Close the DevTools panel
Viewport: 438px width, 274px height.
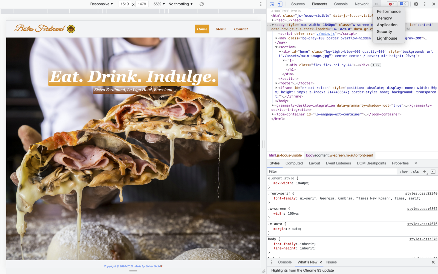[x=434, y=4]
